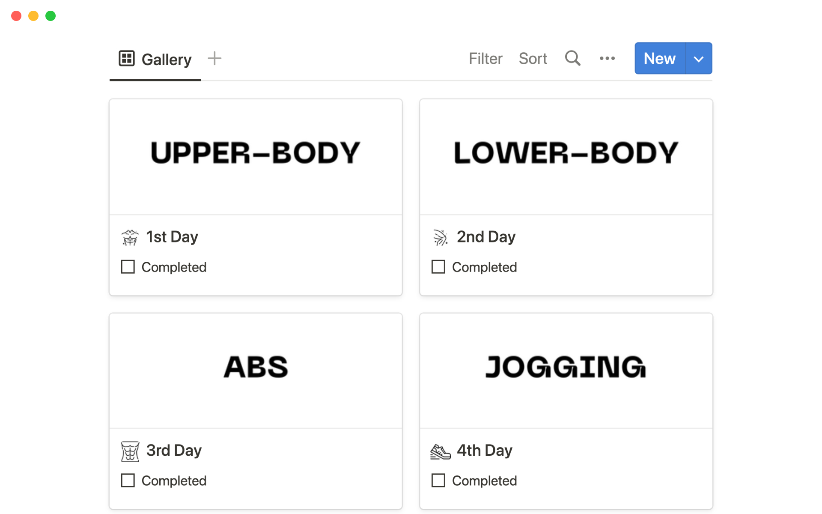
Task: Tick Completed checkbox for 3rd Day
Action: 128,481
